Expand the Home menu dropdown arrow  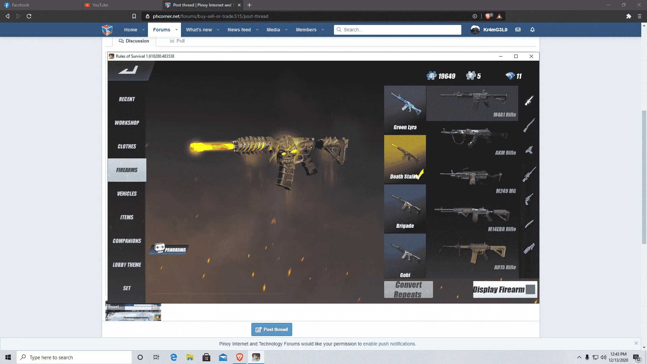[143, 30]
